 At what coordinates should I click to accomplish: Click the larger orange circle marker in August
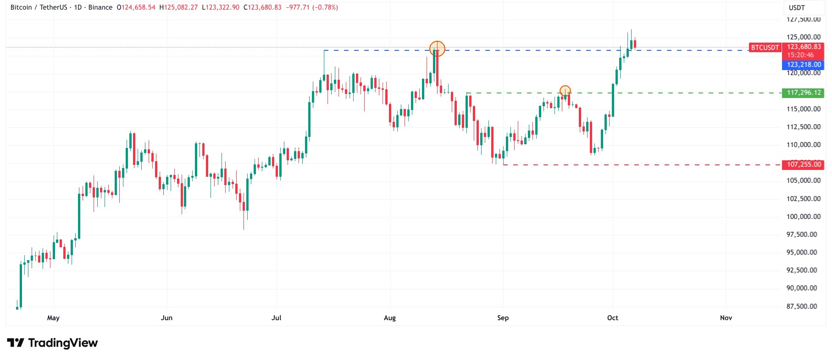coord(437,48)
